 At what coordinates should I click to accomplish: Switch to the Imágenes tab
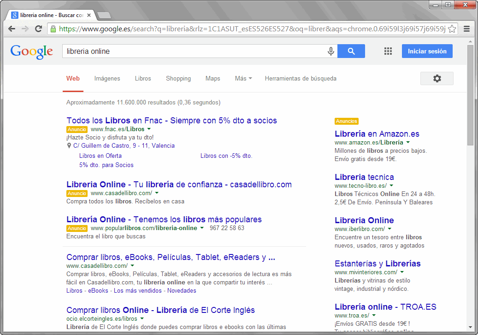107,79
